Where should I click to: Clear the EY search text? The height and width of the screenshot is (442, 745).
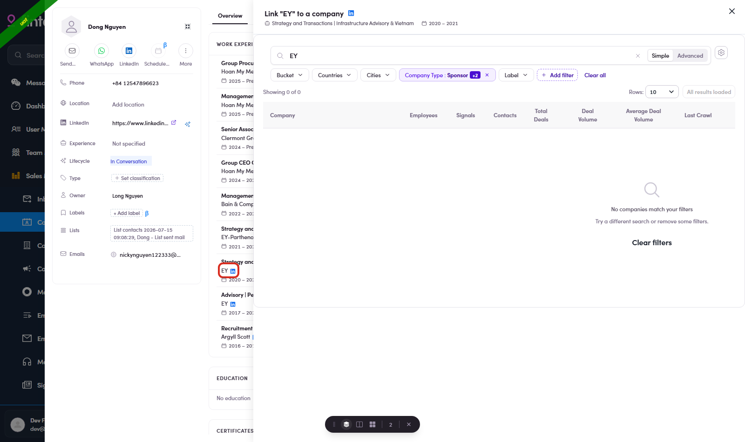[x=638, y=56]
